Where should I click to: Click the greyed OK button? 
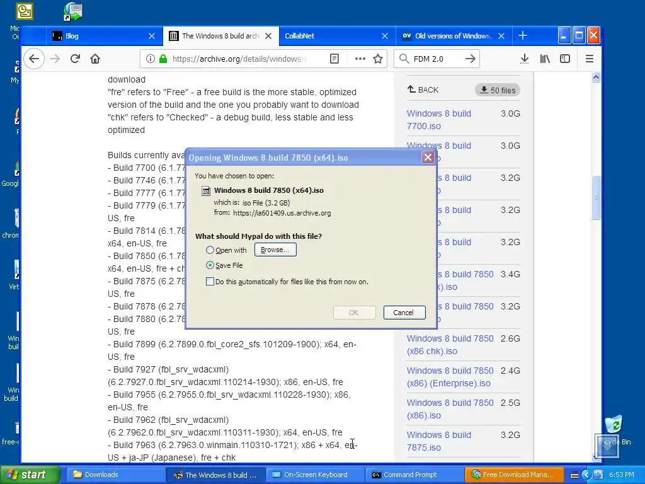[354, 313]
